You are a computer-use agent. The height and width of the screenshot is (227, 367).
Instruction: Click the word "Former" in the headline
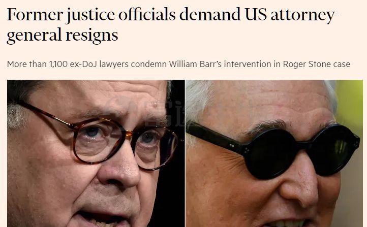tap(35, 15)
